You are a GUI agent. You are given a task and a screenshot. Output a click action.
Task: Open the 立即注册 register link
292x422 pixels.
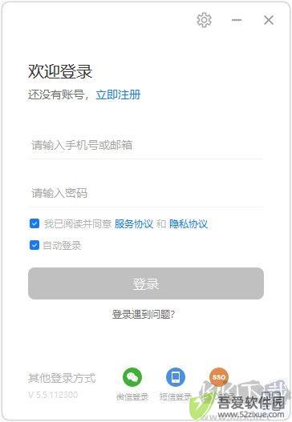click(x=118, y=94)
